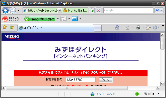Click the blue keyboard toolbar icon
This screenshot has width=166, height=98.
pos(75,19)
